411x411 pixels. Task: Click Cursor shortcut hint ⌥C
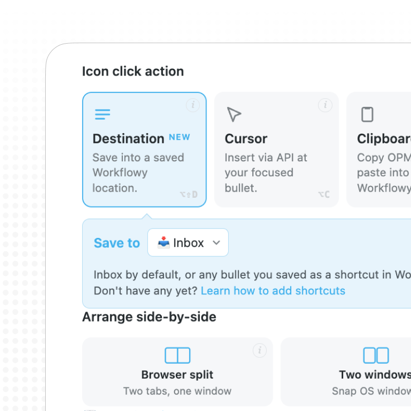(x=324, y=195)
